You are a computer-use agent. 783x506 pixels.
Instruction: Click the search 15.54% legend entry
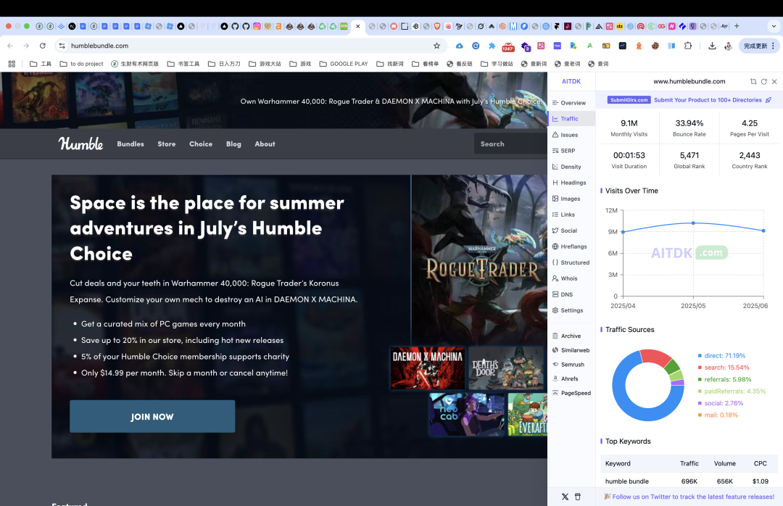coord(724,368)
